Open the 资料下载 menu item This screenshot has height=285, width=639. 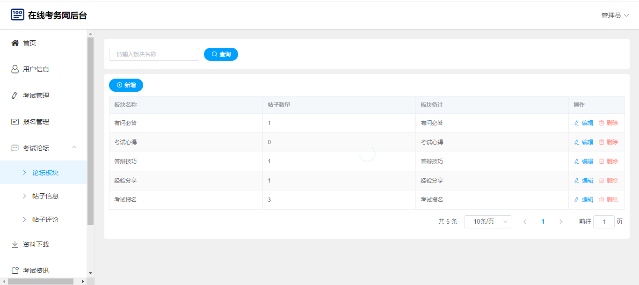(x=44, y=244)
